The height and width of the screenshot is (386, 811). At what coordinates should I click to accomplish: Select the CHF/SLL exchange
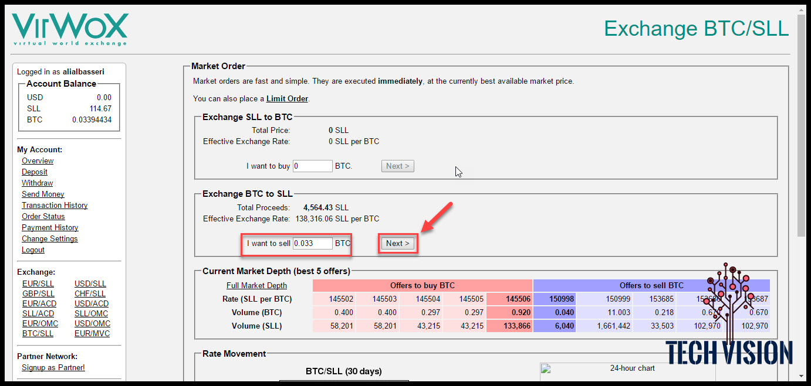click(x=90, y=293)
